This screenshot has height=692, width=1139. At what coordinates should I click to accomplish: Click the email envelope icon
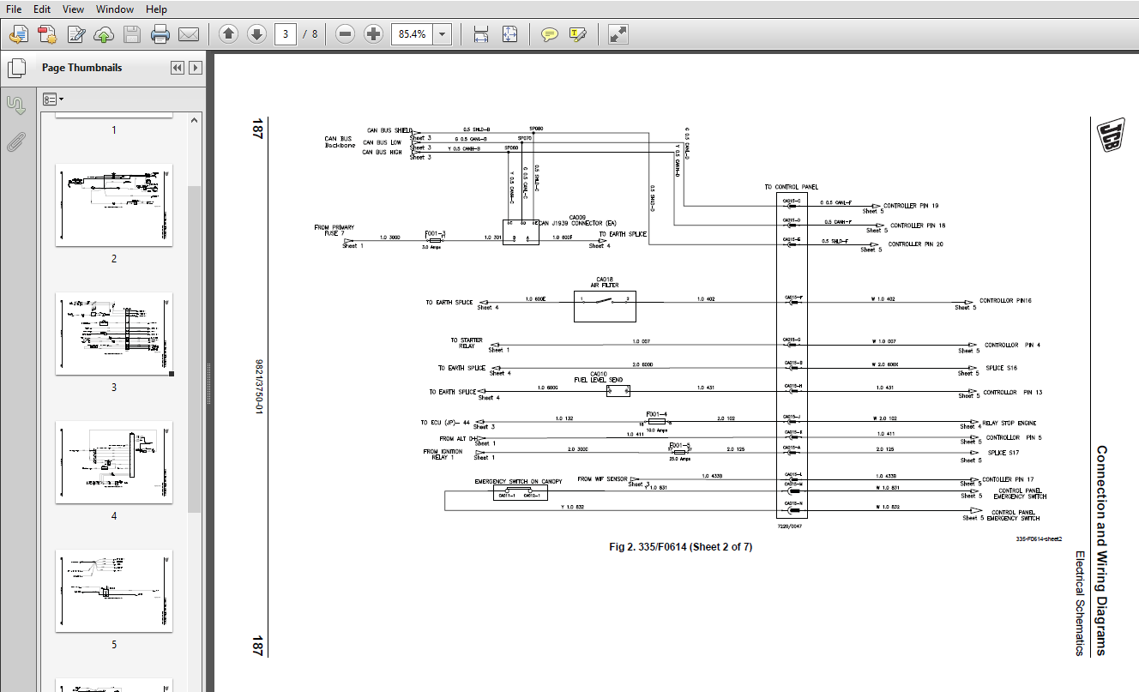(x=188, y=34)
